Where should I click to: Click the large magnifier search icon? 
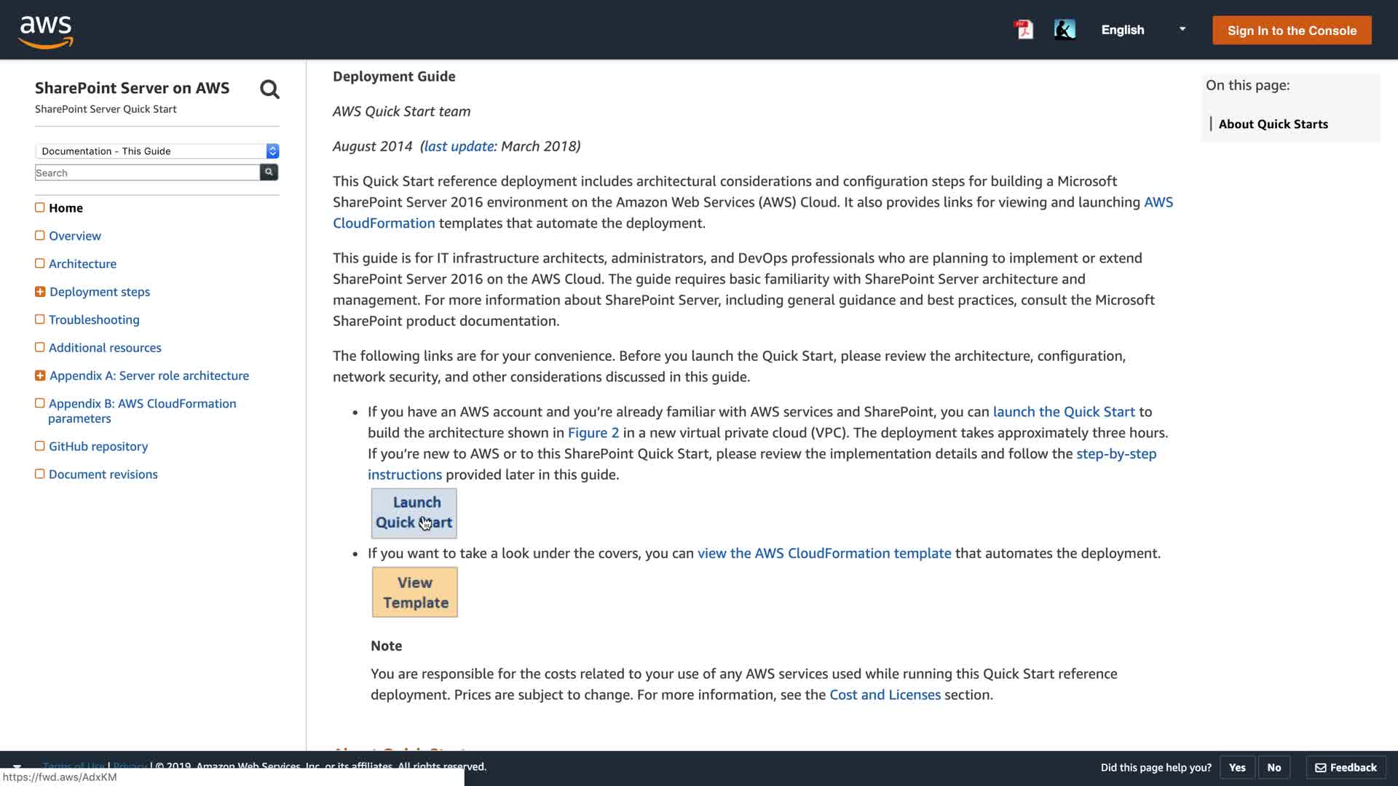(x=269, y=90)
